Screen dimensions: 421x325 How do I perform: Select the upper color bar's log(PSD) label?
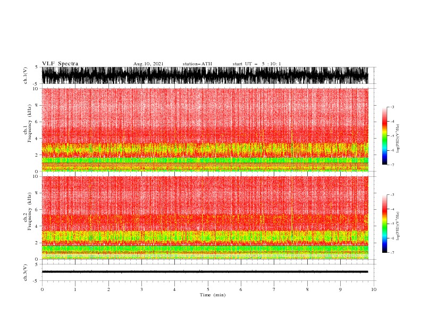(398, 139)
